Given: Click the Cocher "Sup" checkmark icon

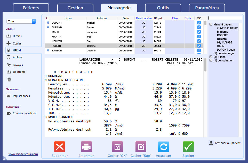Looking at the screenshot, I should pos(141,147).
